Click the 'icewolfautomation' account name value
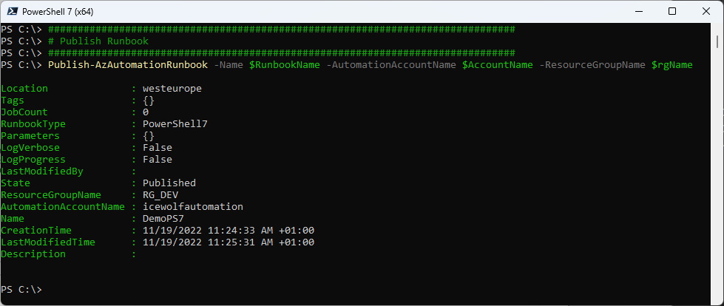This screenshot has width=724, height=306. (x=193, y=206)
